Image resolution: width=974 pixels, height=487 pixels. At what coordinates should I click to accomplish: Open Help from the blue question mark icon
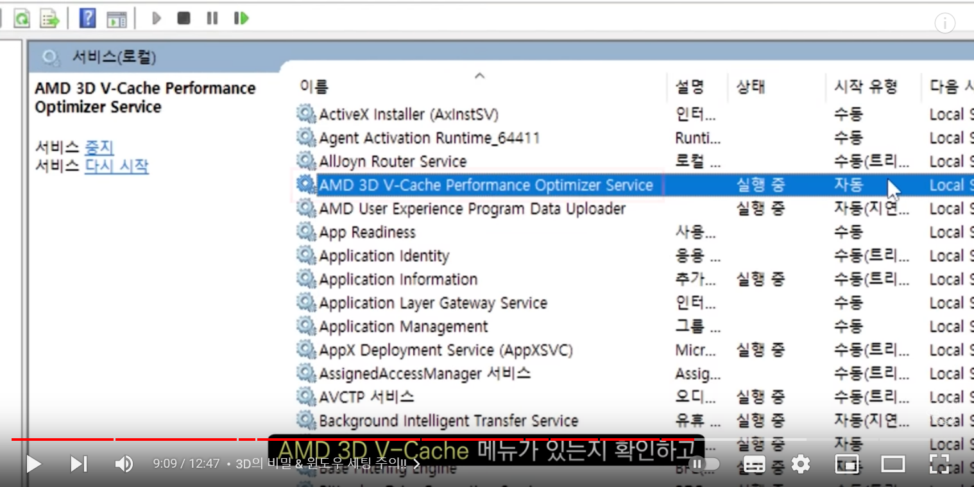[87, 18]
